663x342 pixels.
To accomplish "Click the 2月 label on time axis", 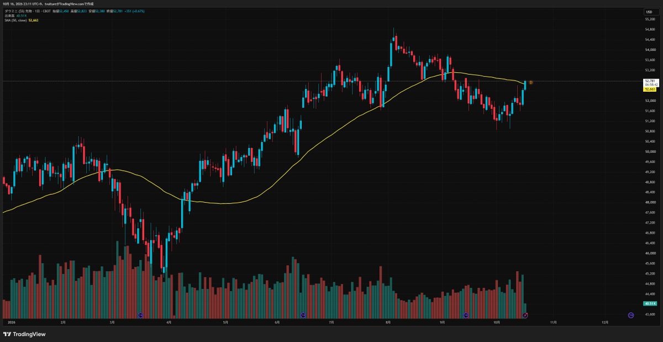I will [63, 322].
